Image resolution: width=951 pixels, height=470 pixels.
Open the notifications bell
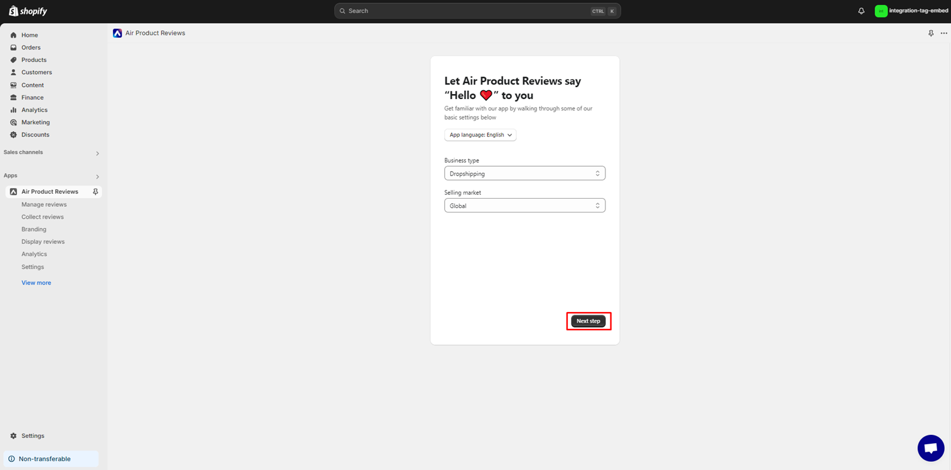[x=861, y=11]
